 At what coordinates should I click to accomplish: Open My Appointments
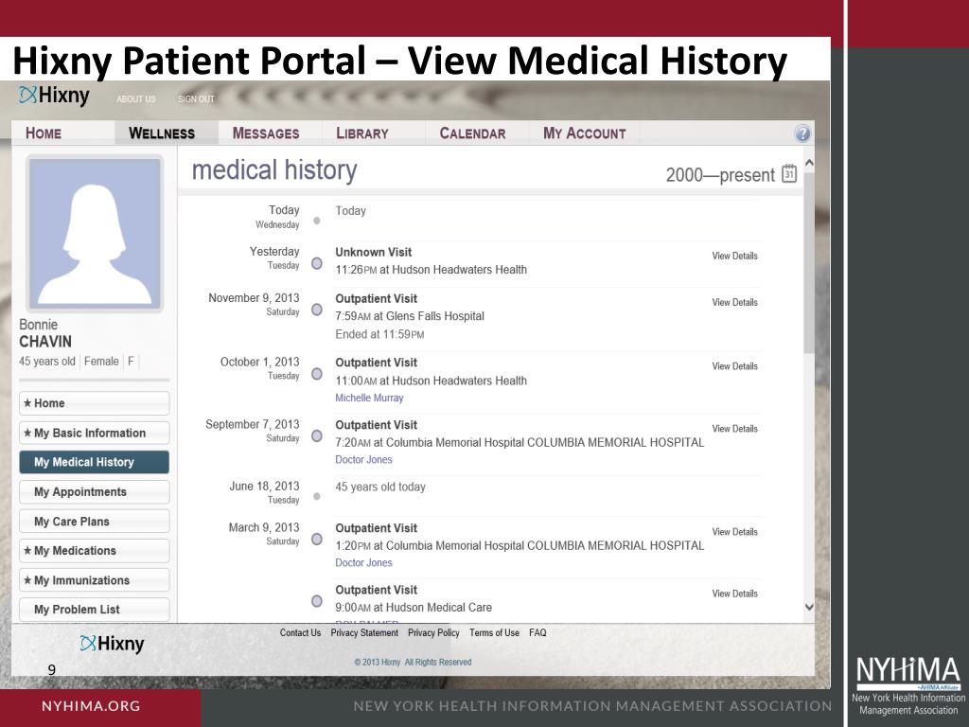(x=94, y=492)
